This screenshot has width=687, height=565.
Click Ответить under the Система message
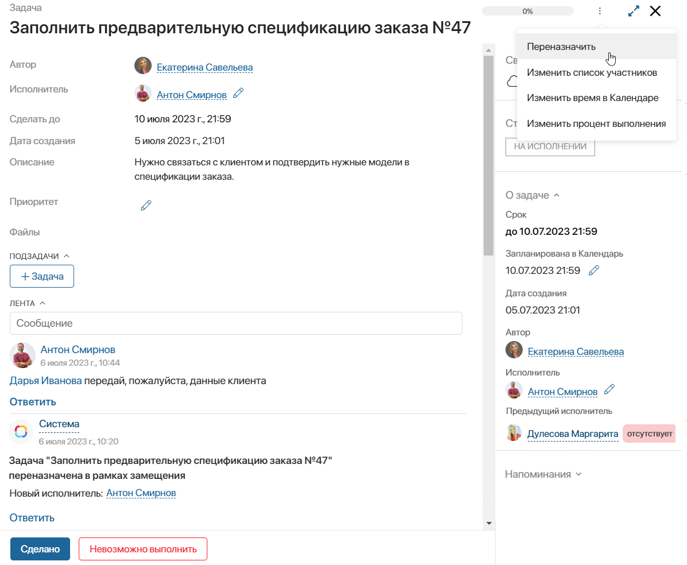(32, 518)
